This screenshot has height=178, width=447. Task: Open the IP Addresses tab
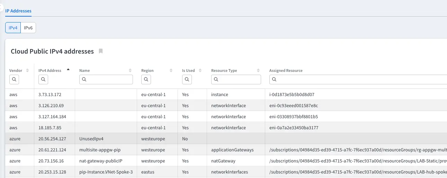18,11
